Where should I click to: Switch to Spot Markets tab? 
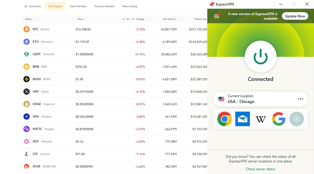(78, 6)
